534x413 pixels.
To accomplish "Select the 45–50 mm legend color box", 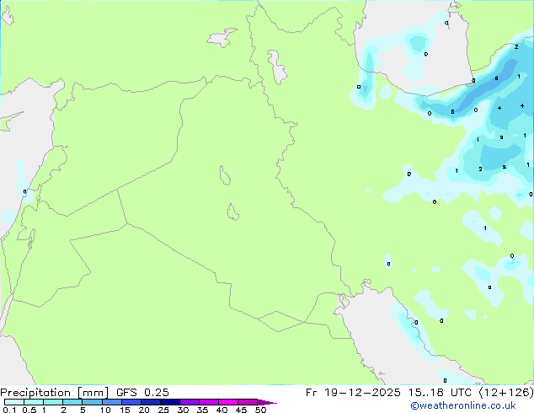I will pyautogui.click(x=248, y=402).
